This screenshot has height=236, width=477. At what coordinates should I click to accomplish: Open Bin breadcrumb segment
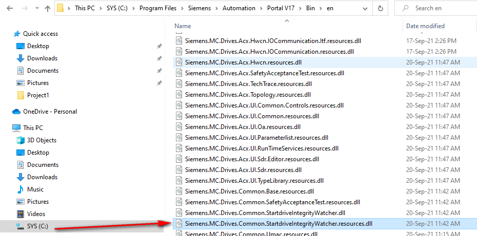pyautogui.click(x=310, y=9)
